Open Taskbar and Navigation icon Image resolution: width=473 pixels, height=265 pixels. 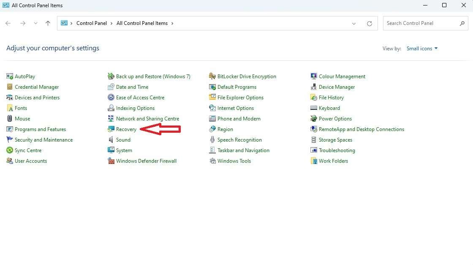pos(212,150)
